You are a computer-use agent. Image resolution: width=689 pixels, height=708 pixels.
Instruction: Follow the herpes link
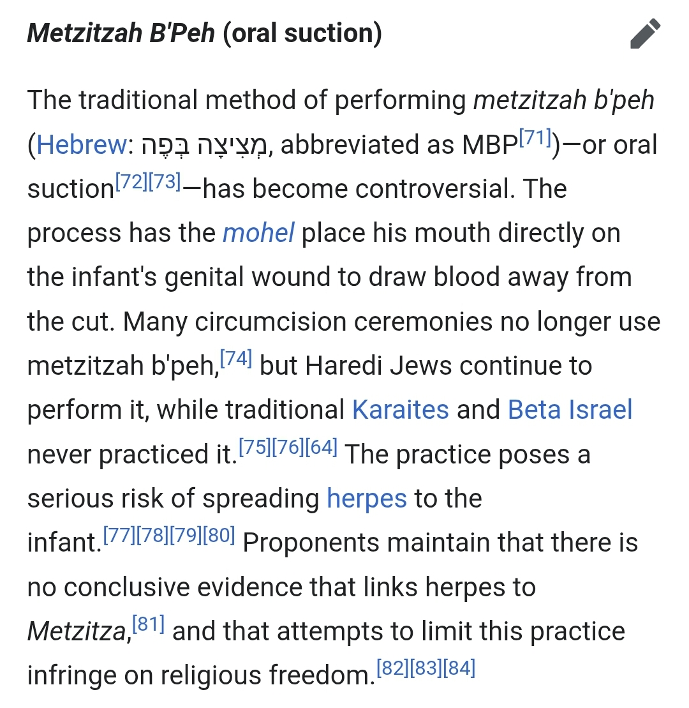(367, 499)
